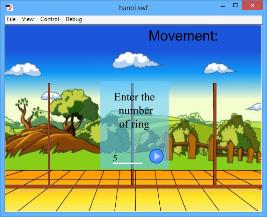
Task: Click the hanoi.swf title bar text
Action: point(133,8)
